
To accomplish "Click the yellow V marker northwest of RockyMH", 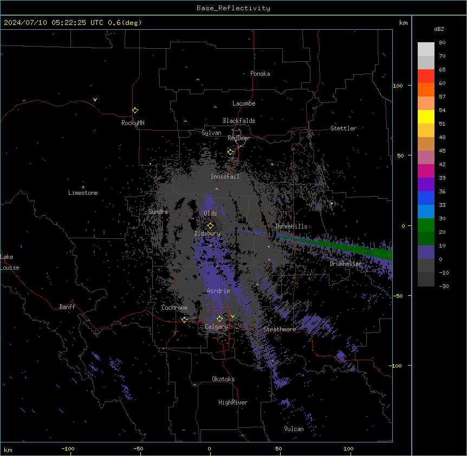I will 95,100.
